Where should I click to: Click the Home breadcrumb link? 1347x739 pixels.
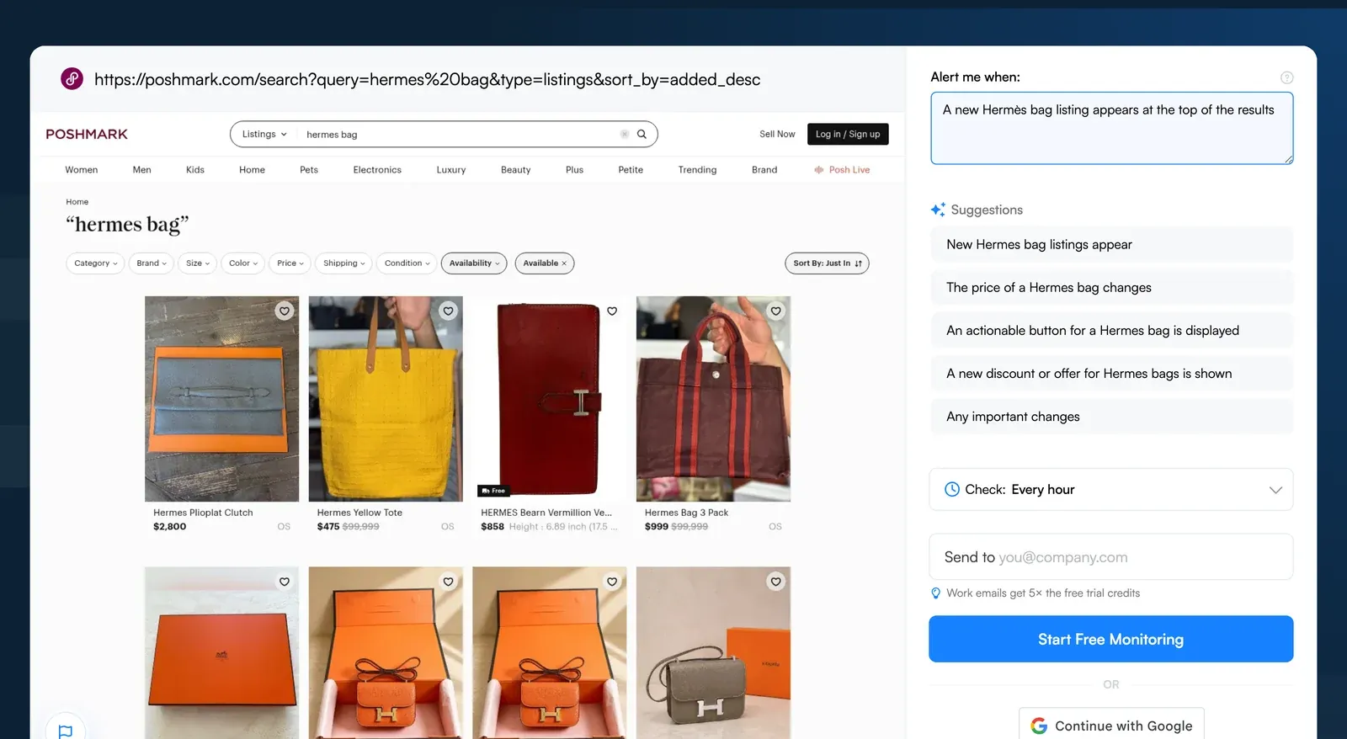click(x=77, y=202)
